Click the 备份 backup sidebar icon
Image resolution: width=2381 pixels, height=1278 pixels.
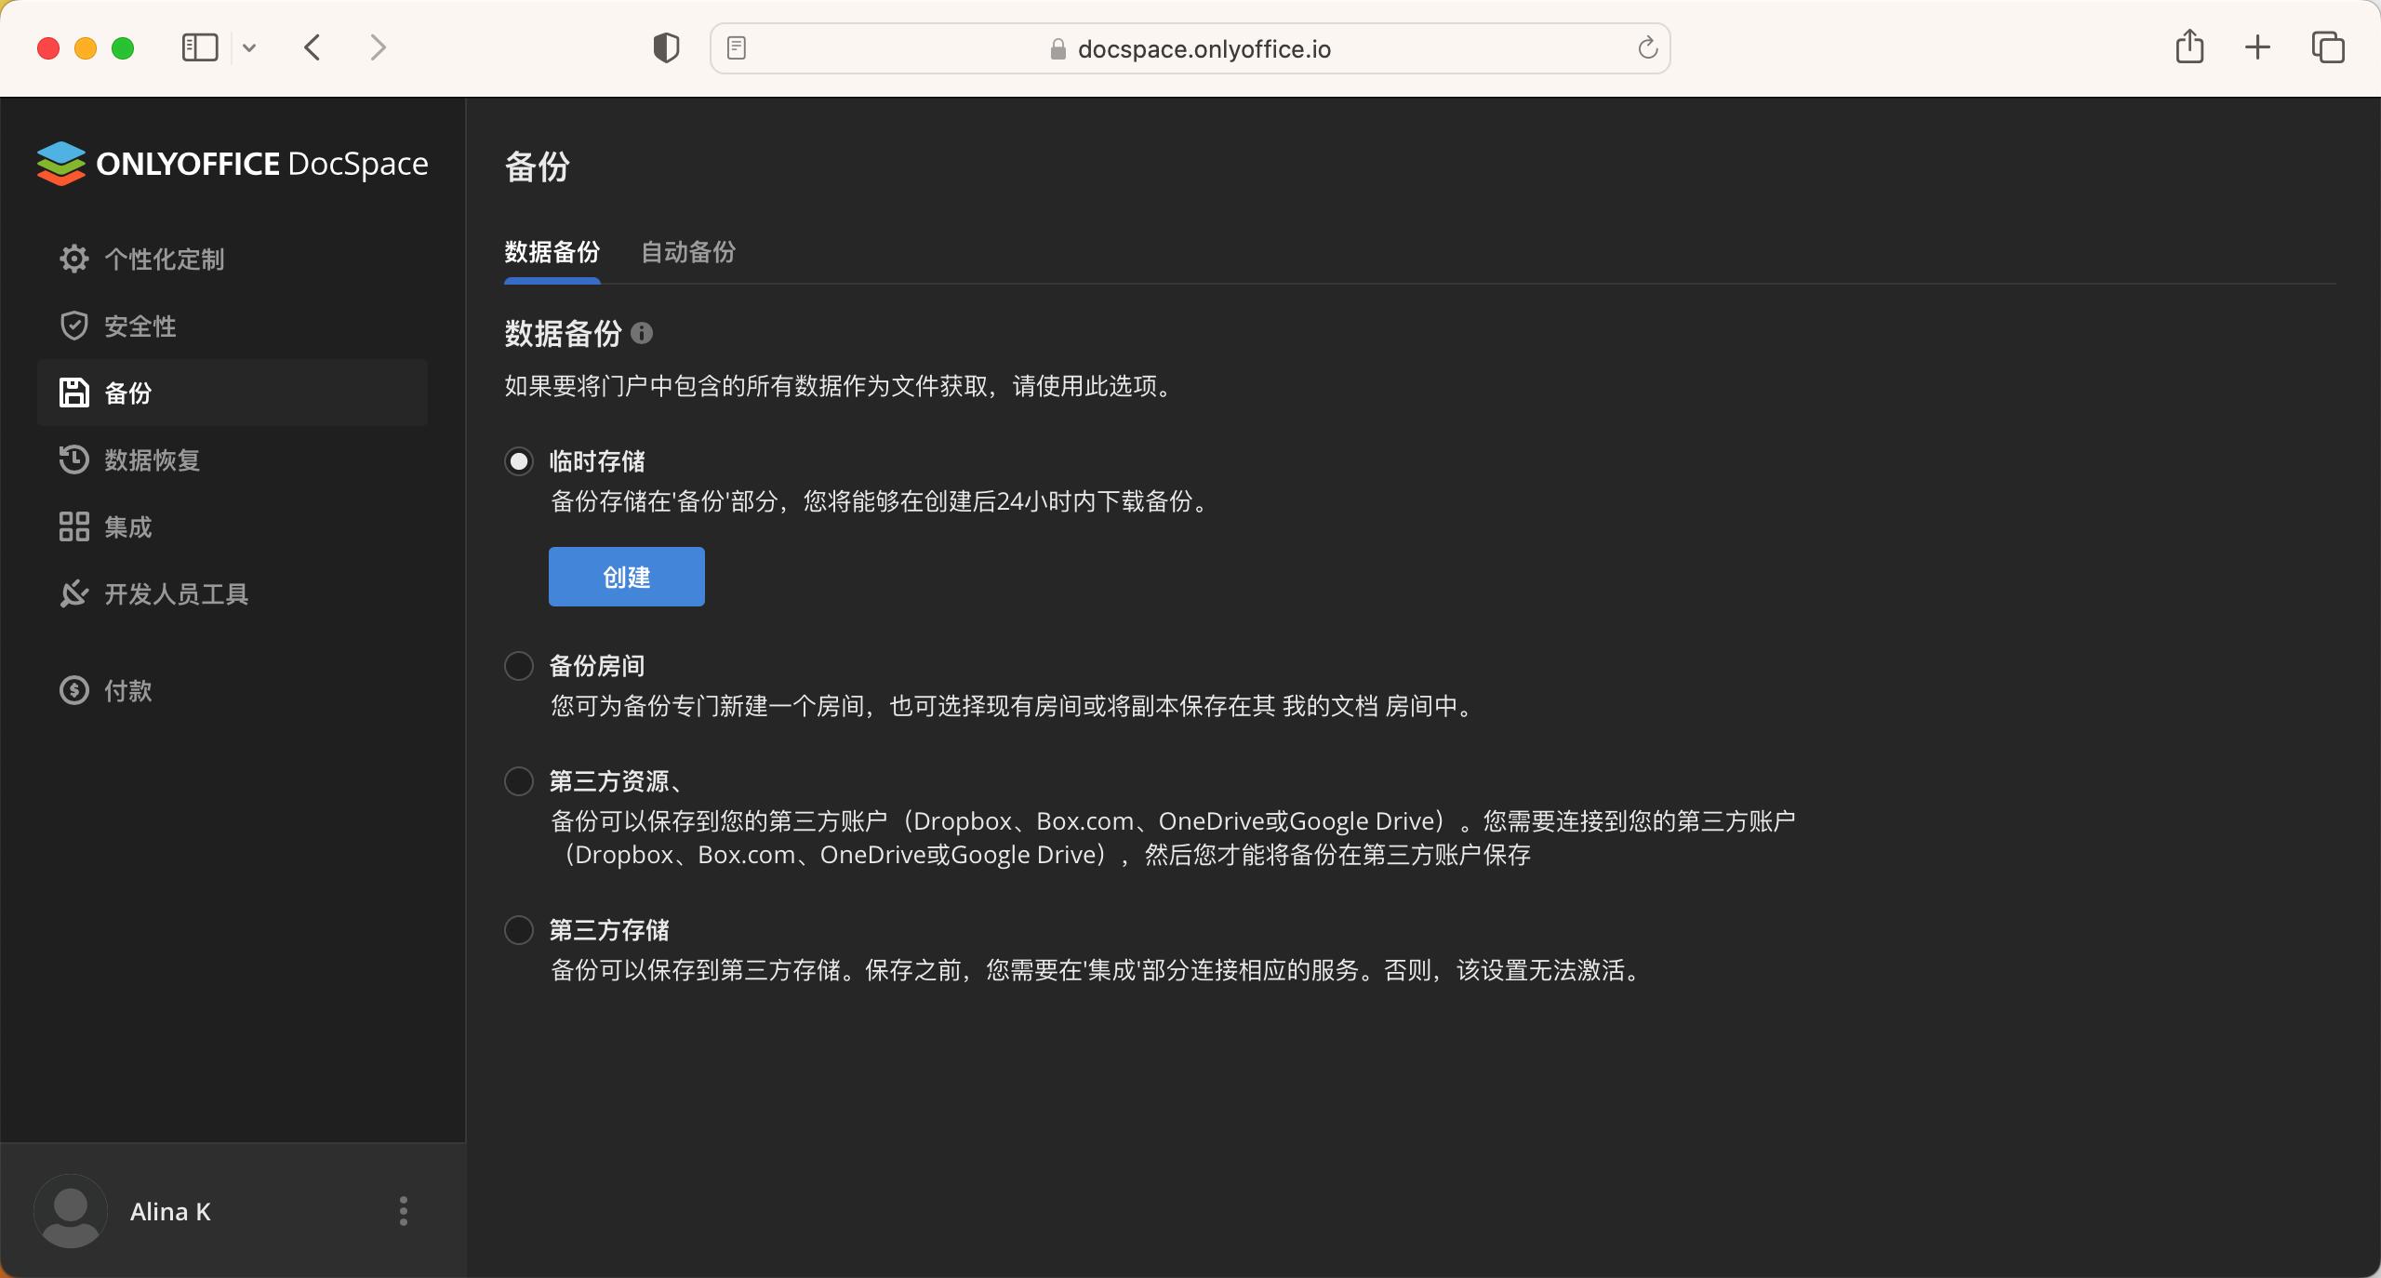pyautogui.click(x=73, y=393)
